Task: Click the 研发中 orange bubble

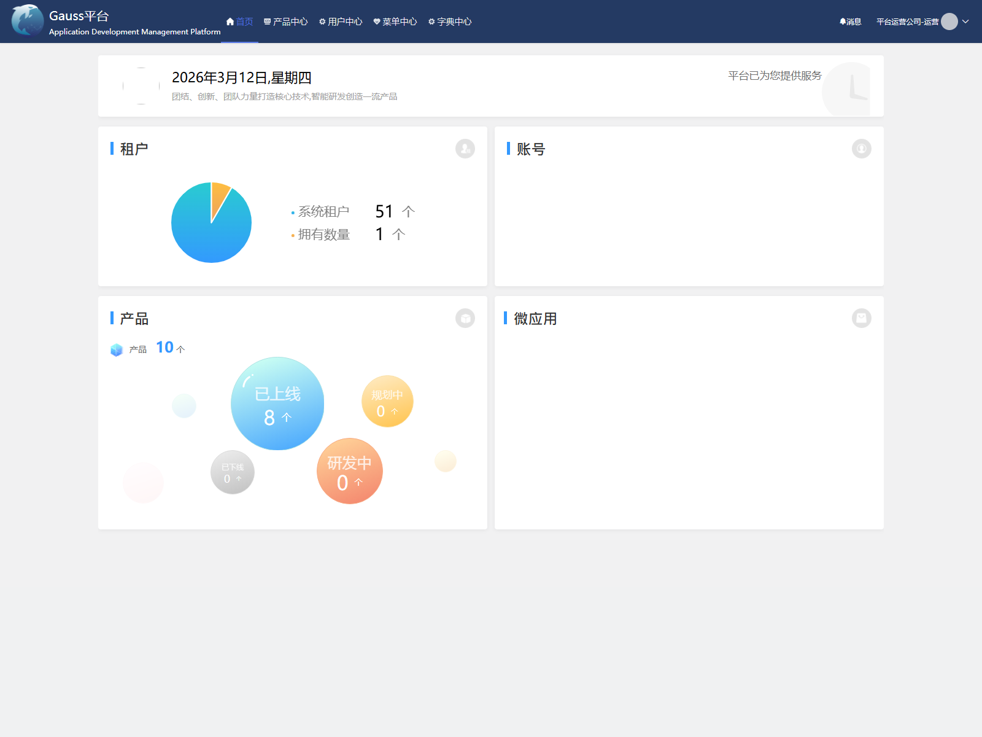Action: point(349,471)
